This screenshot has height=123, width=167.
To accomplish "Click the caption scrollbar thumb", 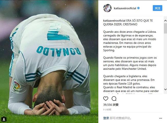I will click(x=165, y=28).
